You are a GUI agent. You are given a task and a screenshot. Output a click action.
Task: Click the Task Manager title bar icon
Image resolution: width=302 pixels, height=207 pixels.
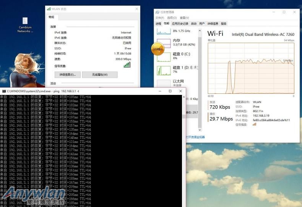157,12
